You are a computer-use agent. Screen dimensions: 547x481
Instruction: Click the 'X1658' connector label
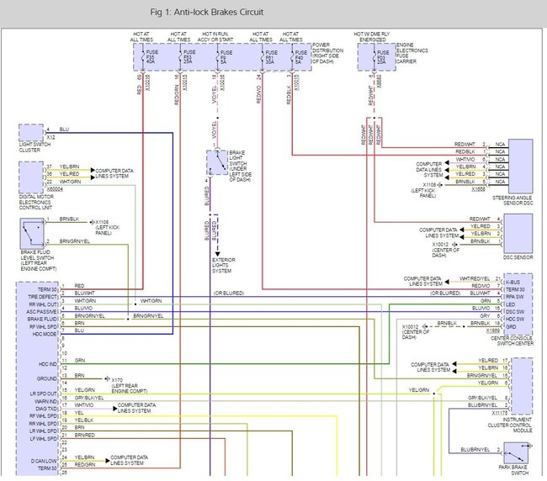click(x=478, y=189)
